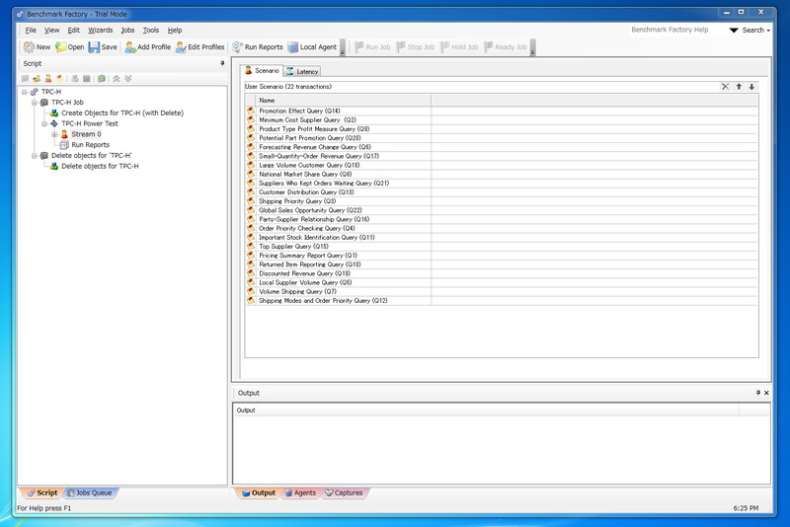Image resolution: width=790 pixels, height=527 pixels.
Task: Click the Save toolbar button
Action: 103,46
